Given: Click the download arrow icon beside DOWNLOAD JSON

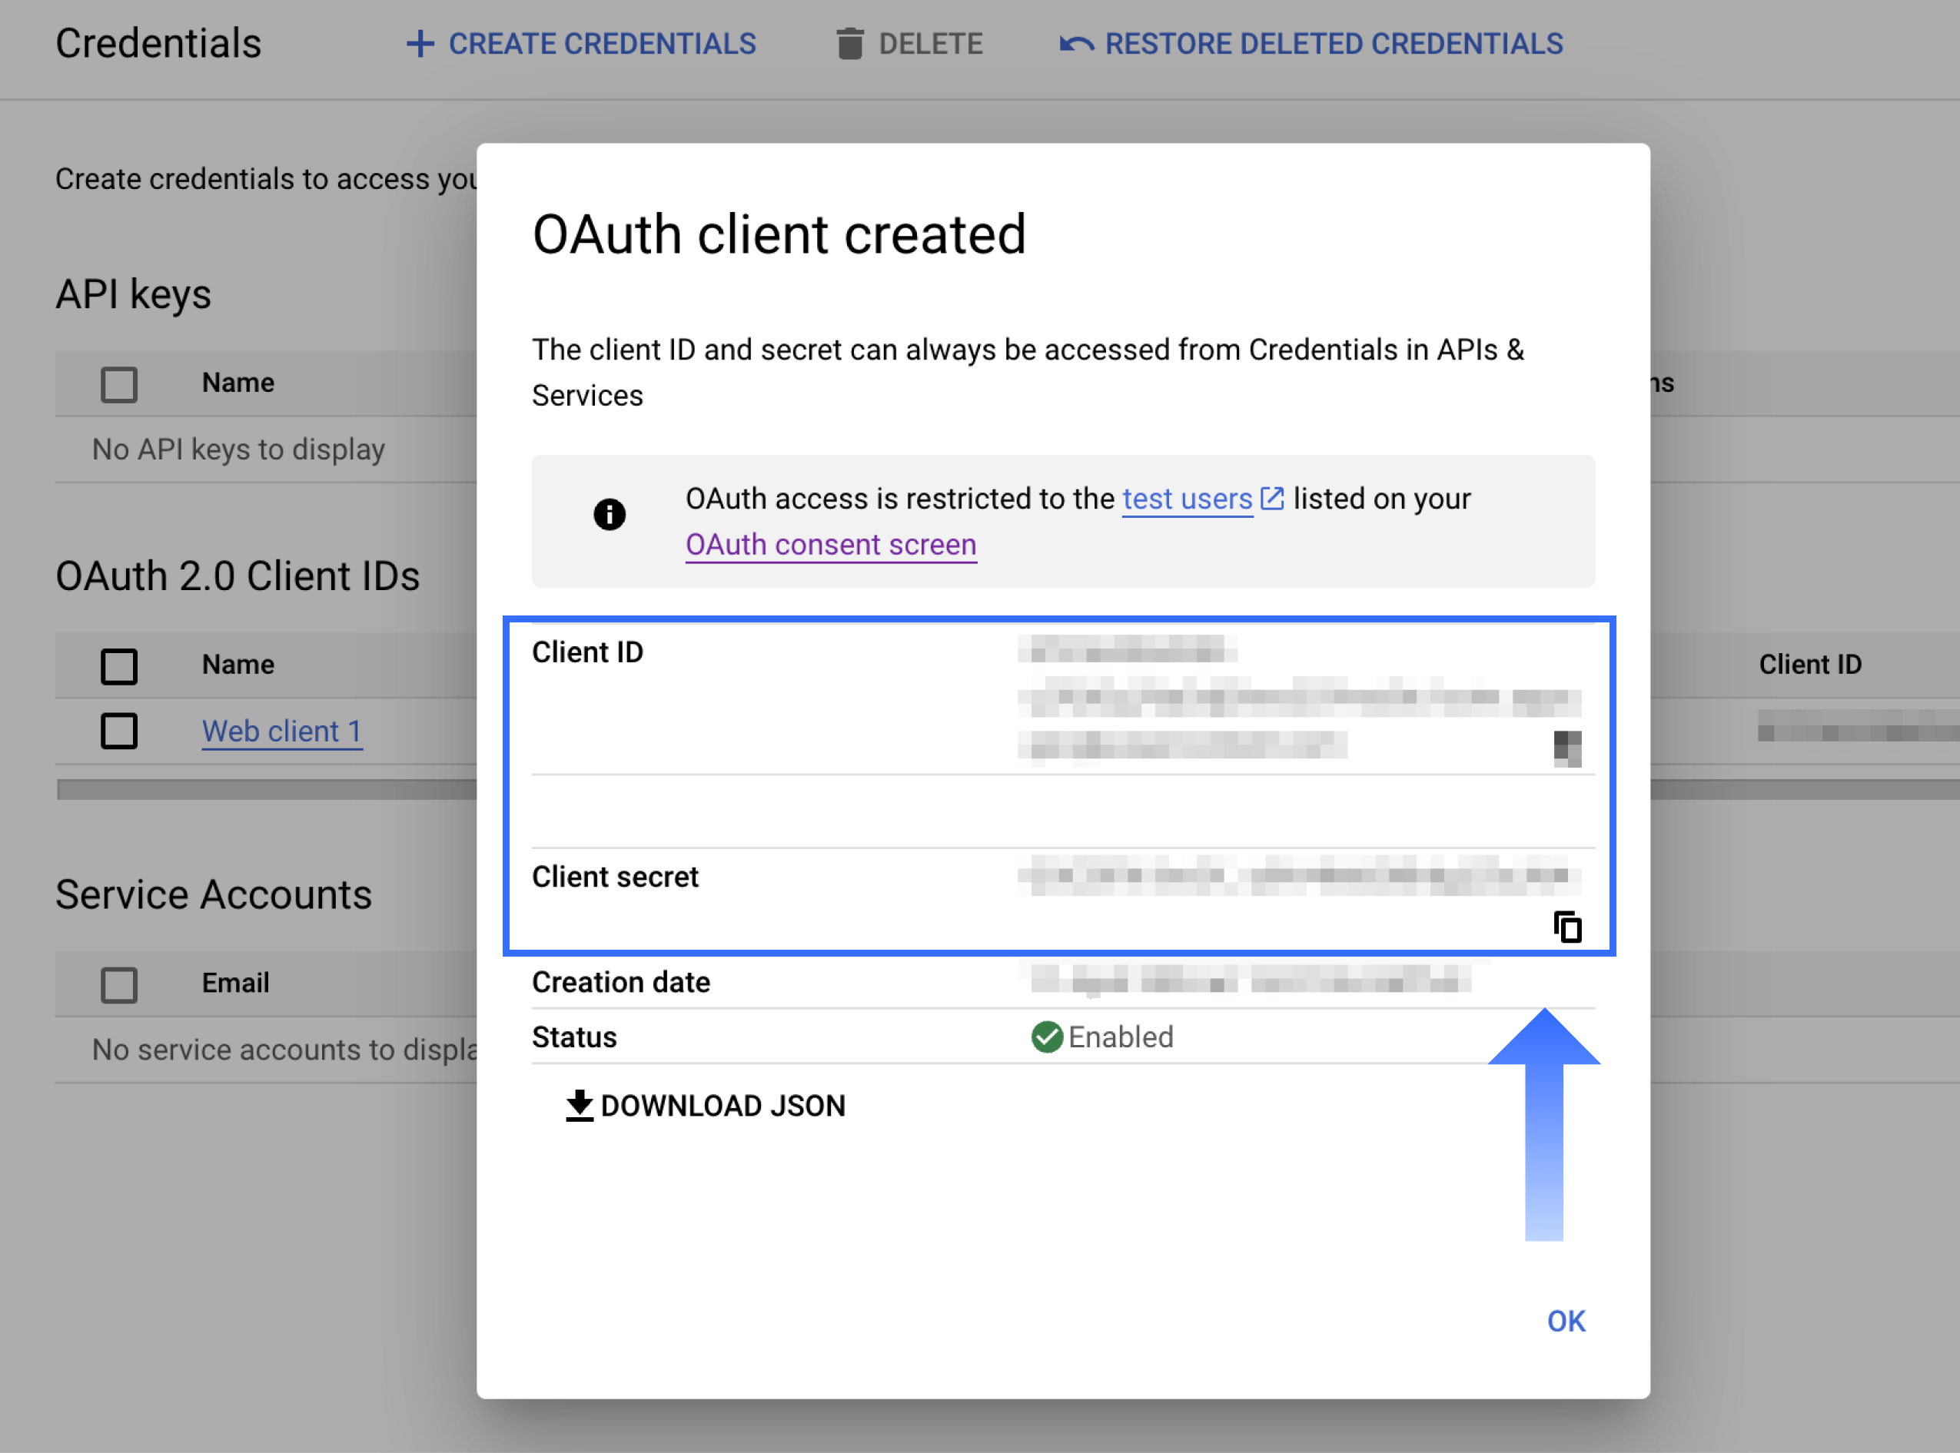Looking at the screenshot, I should coord(579,1106).
